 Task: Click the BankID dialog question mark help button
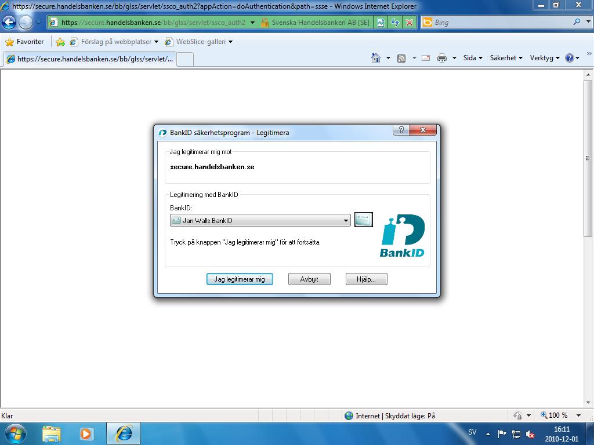click(x=401, y=130)
